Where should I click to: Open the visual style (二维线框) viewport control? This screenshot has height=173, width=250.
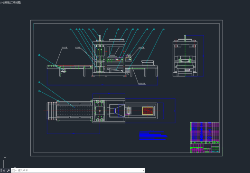pyautogui.click(x=15, y=2)
